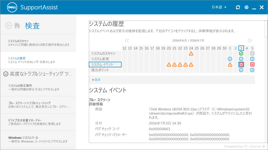Click warning icon under day 24 in システムのスキャン row
268x150 pixels.
pos(191,54)
